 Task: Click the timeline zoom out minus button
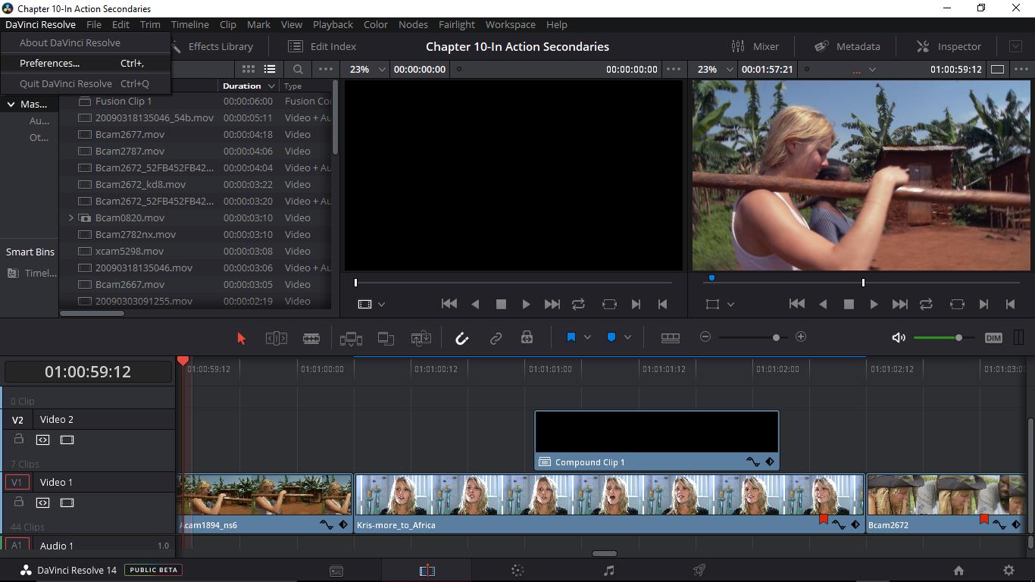(x=705, y=336)
